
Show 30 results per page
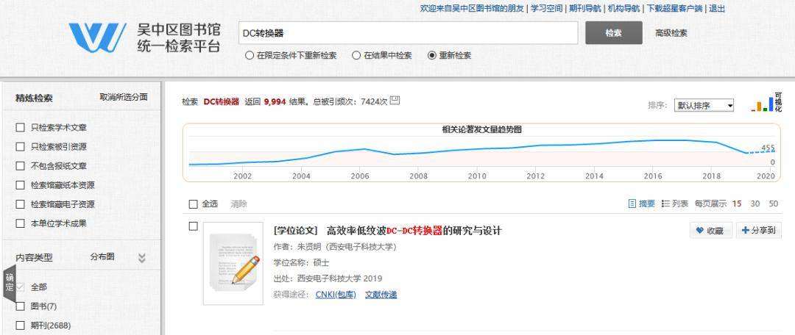[755, 203]
